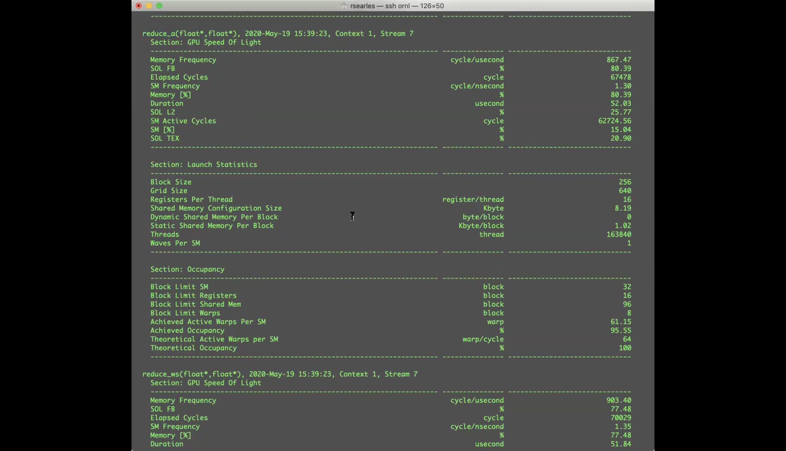Click the 'SM Active Cycles' label
The width and height of the screenshot is (786, 451).
[x=183, y=121]
